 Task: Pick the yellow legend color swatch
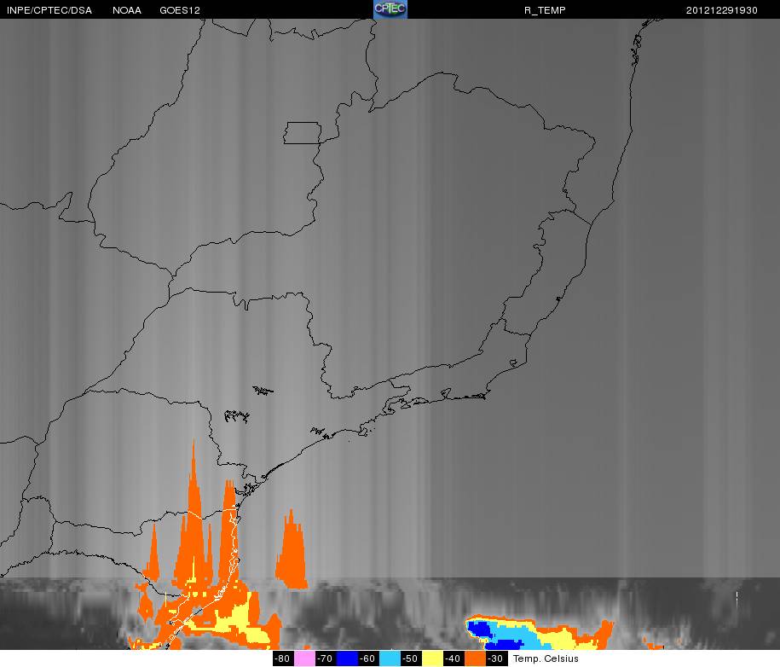432,658
